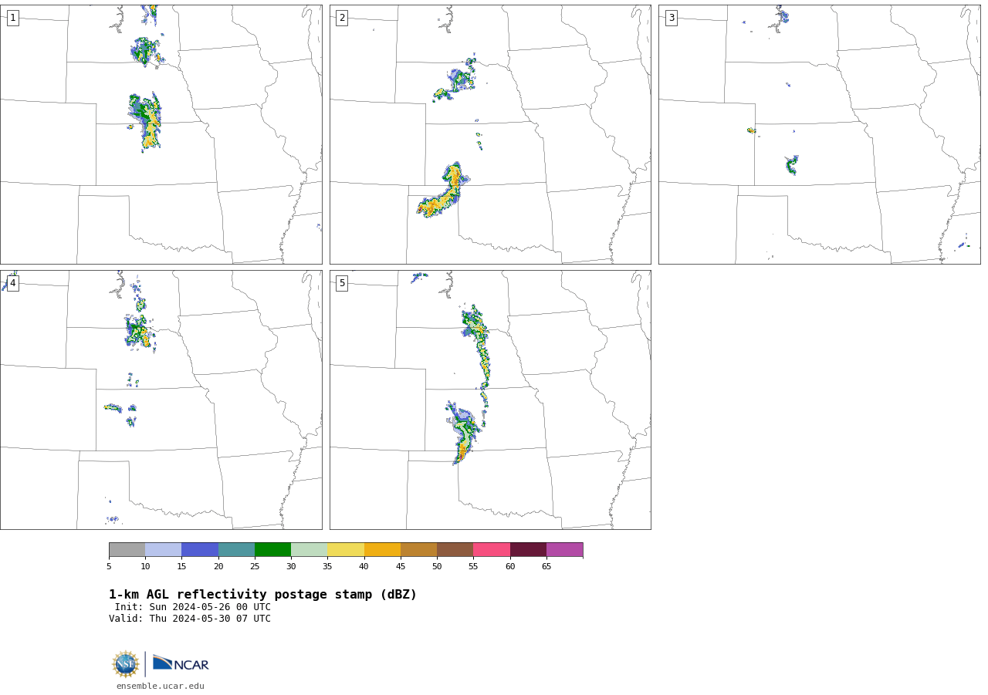
Task: Open ensemble member 3 reflectivity map
Action: 820,135
